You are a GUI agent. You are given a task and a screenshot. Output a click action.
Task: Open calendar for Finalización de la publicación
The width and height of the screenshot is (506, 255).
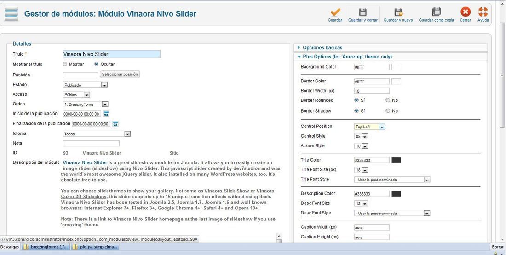click(115, 124)
